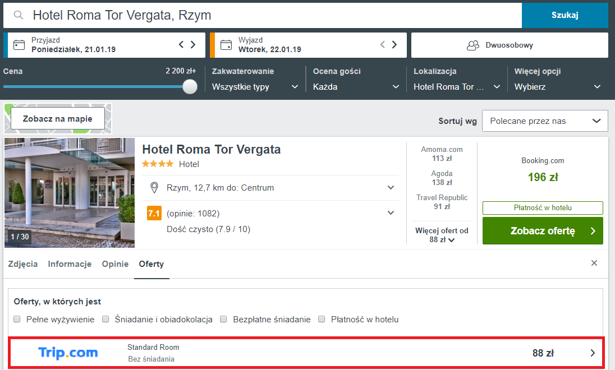615x370 pixels.
Task: Click the Przyjazd date field
Action: pos(104,45)
